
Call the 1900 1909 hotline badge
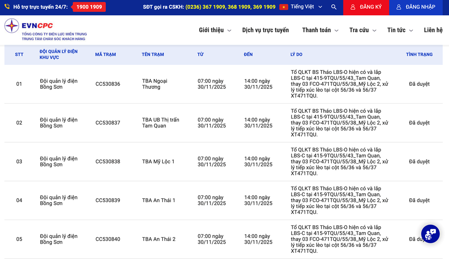click(89, 7)
